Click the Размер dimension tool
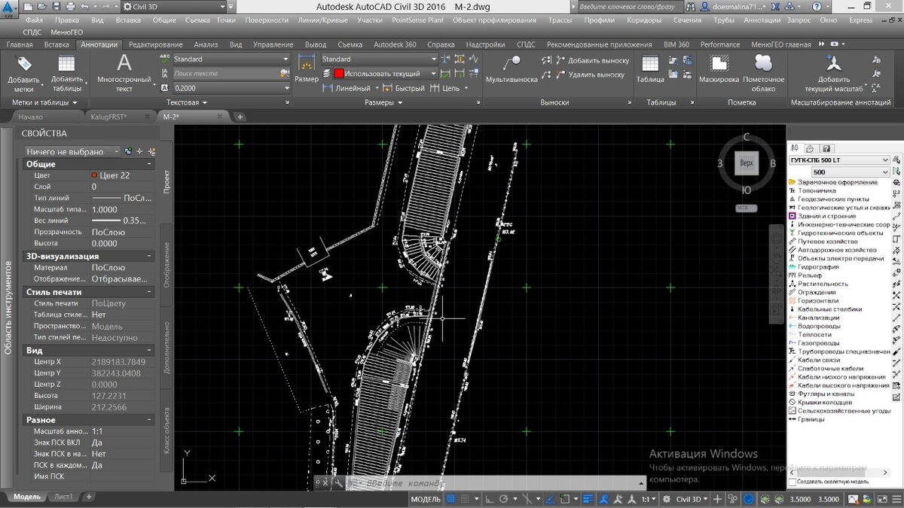The image size is (904, 508). (307, 68)
